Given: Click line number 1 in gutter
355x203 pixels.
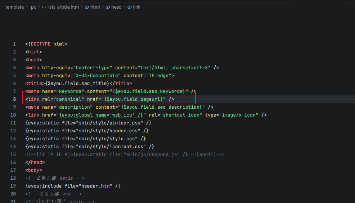Looking at the screenshot, I should click(x=14, y=44).
